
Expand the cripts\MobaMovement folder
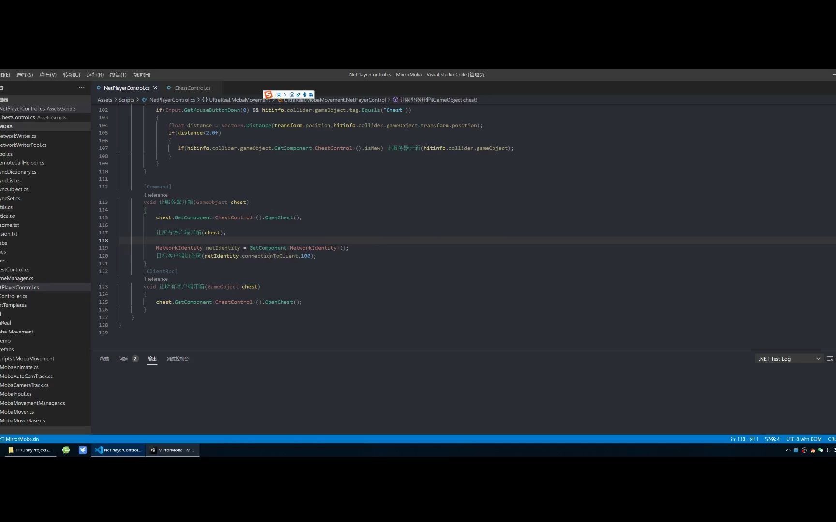(45, 359)
